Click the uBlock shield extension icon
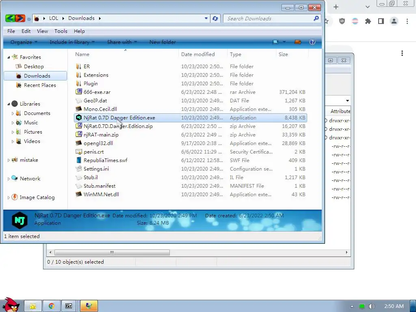The height and width of the screenshot is (312, 416). pyautogui.click(x=342, y=21)
